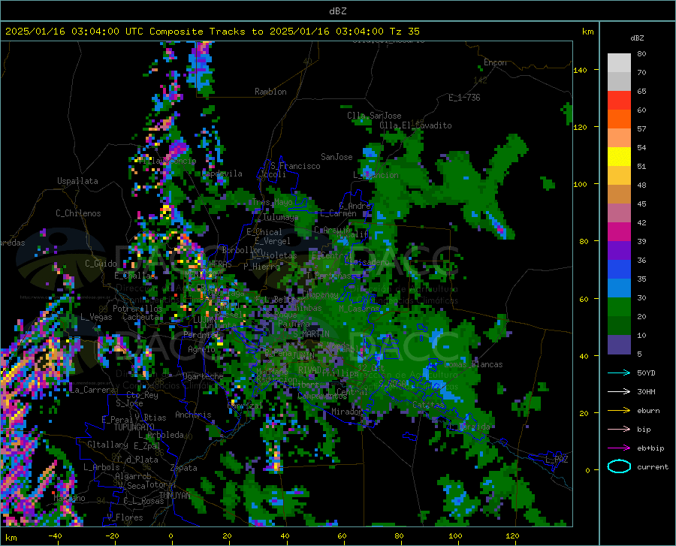Click the 'L_PAZ' place label
Screen dimensions: 676x546
coord(557,460)
